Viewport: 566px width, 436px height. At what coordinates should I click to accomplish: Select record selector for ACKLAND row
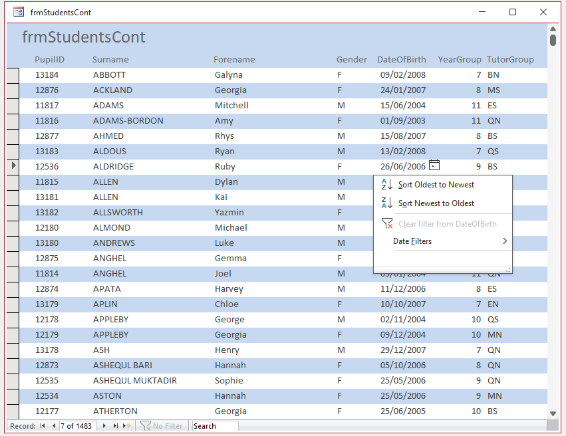(13, 90)
